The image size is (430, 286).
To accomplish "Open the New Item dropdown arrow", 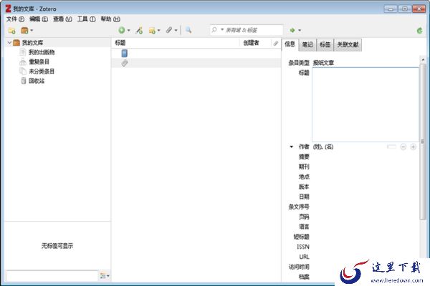I will click(x=128, y=30).
